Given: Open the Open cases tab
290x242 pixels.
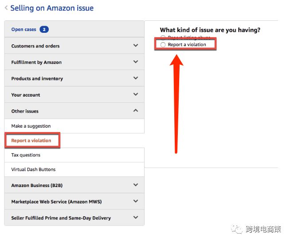Looking at the screenshot, I should click(x=24, y=30).
